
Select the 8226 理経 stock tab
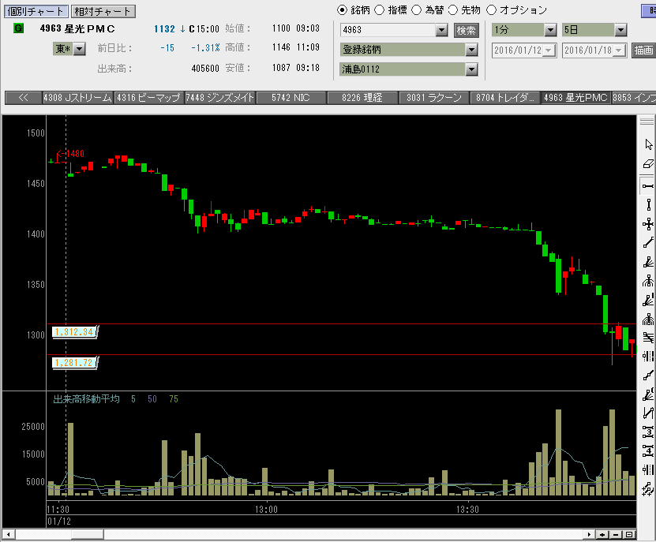coord(362,98)
